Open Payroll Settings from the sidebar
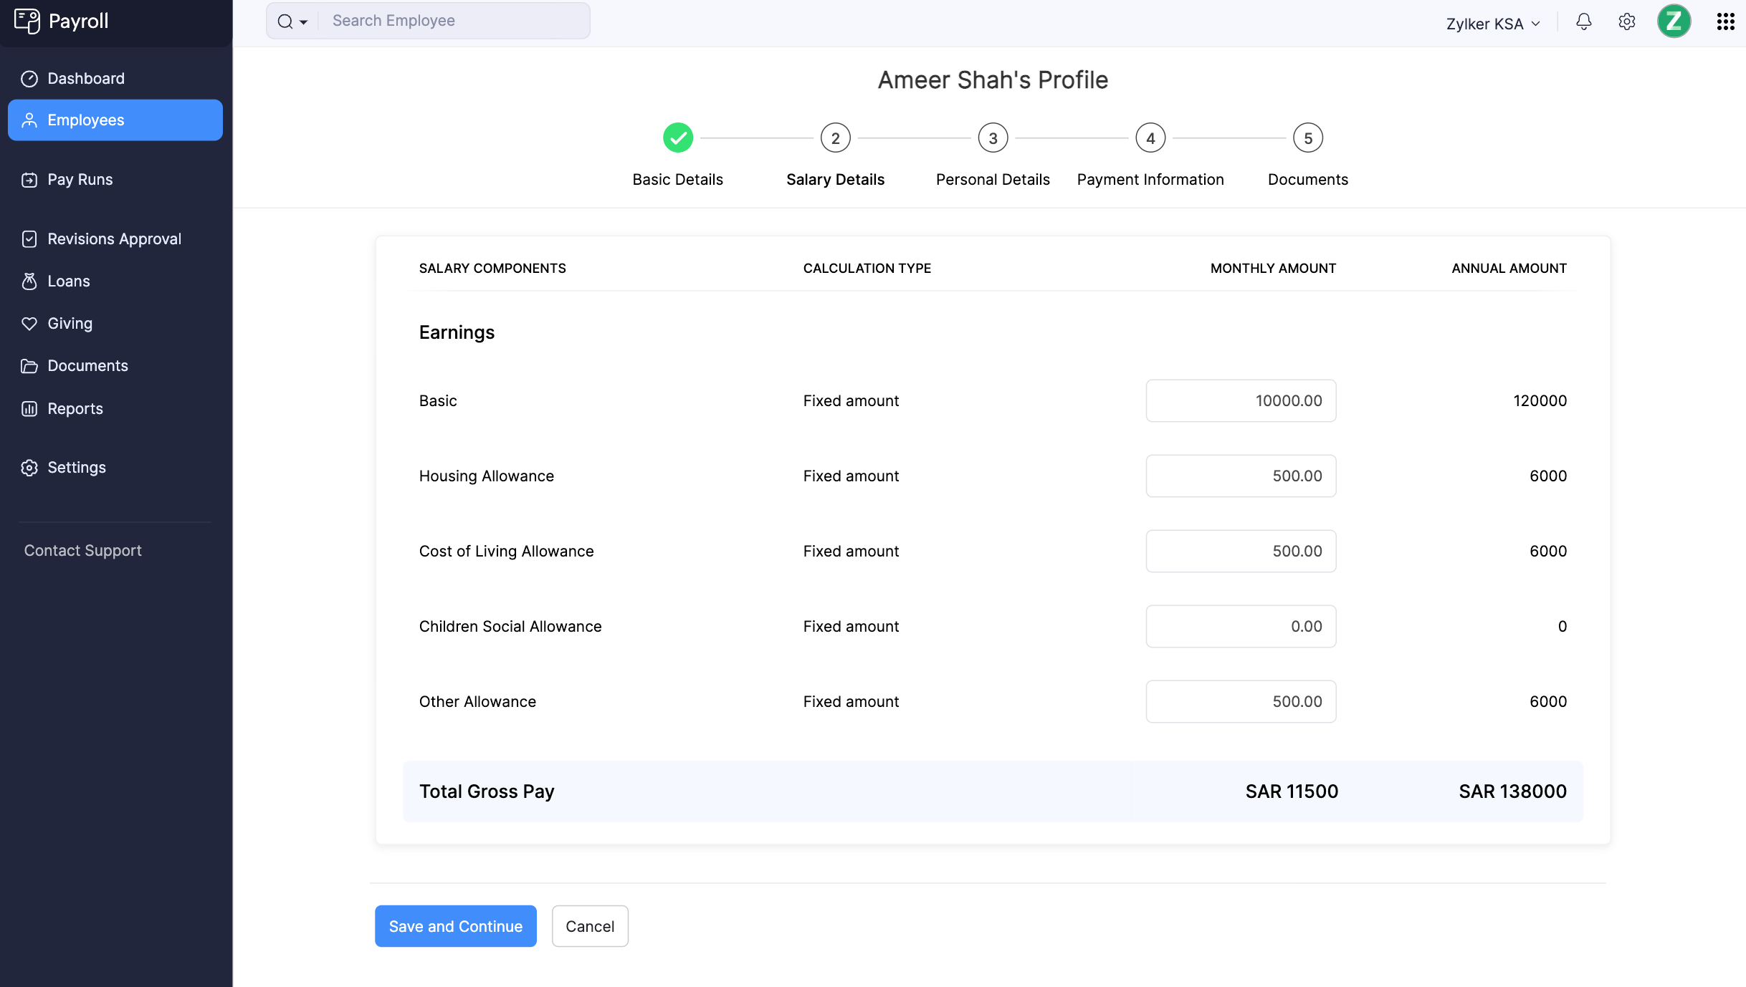This screenshot has height=987, width=1746. (x=76, y=467)
